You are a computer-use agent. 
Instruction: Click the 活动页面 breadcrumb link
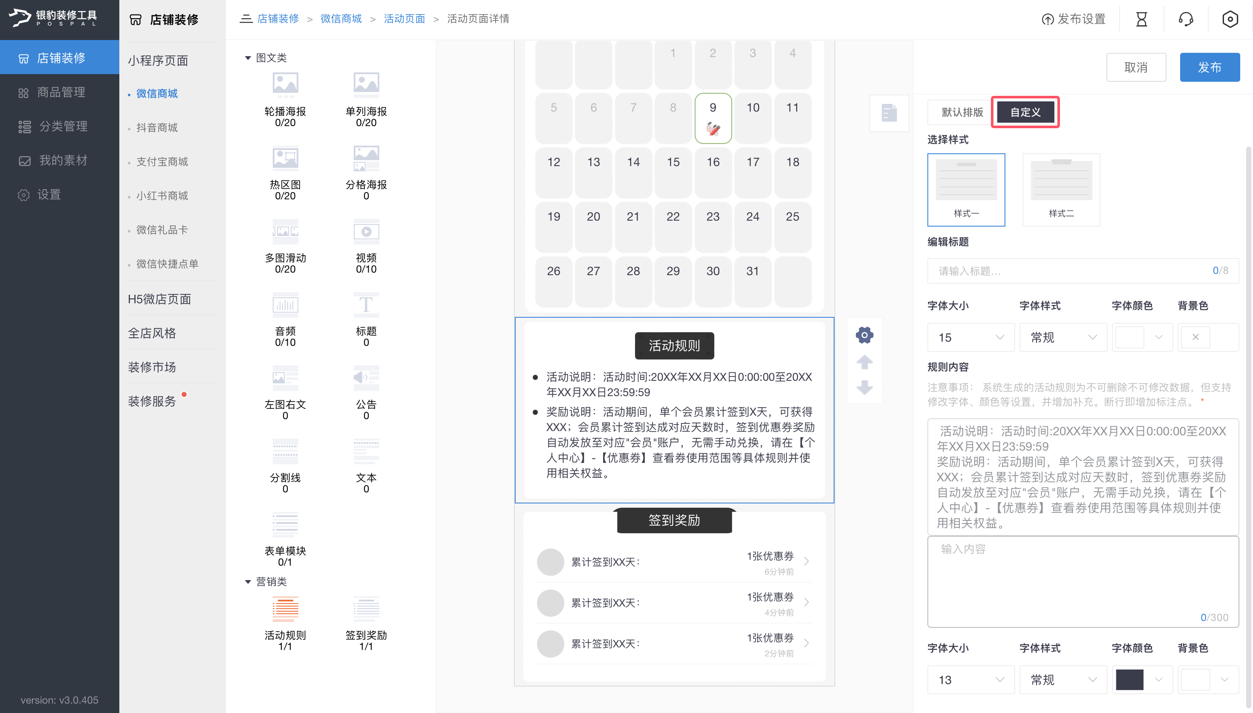point(404,19)
